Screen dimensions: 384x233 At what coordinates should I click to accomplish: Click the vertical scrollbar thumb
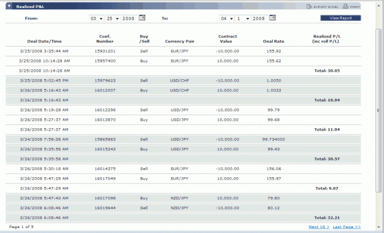click(378, 110)
